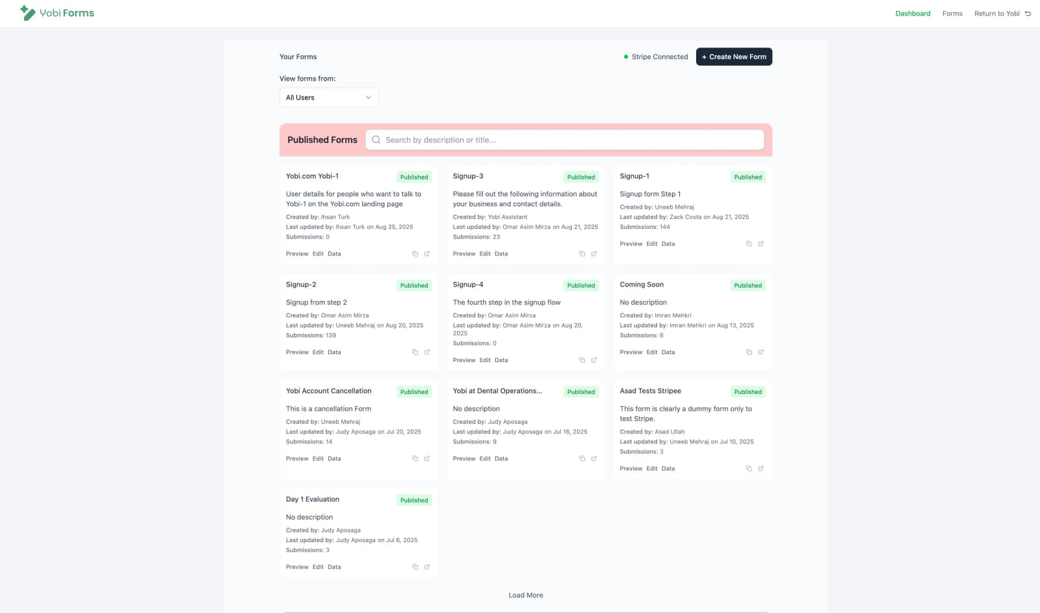The image size is (1040, 613).
Task: Load More published forms
Action: [525, 595]
